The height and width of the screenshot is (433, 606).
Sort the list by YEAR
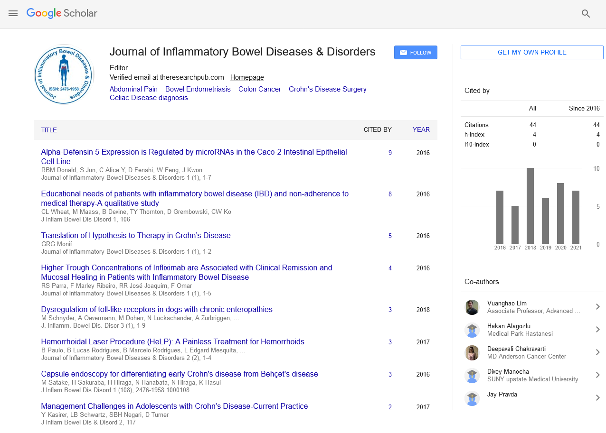coord(421,129)
